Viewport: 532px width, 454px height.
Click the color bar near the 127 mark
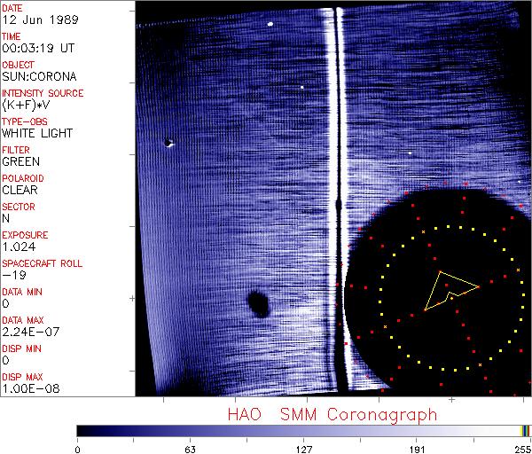(x=303, y=430)
